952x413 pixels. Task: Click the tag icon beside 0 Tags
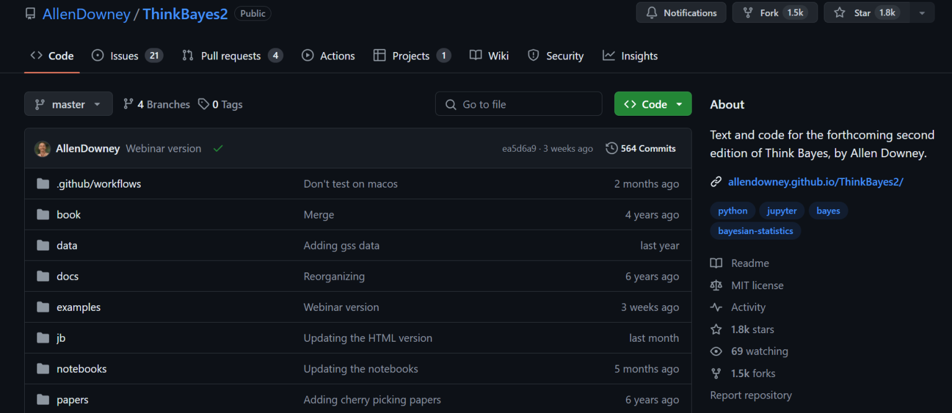[204, 104]
